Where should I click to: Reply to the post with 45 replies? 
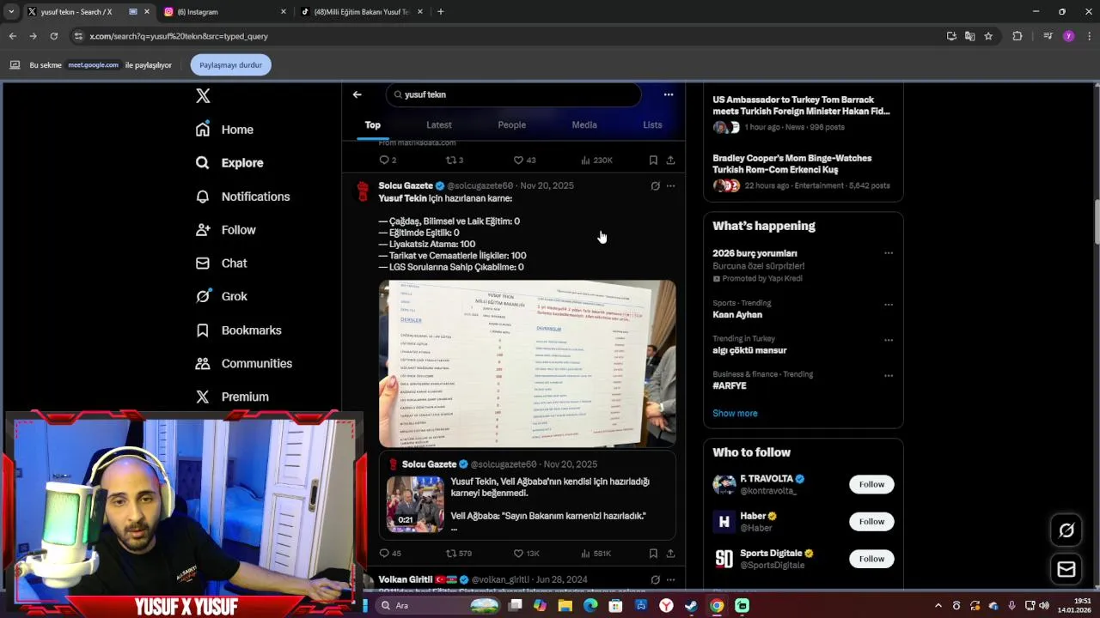(389, 554)
